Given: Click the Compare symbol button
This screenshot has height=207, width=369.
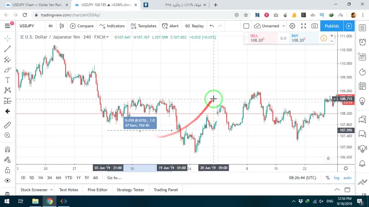Looking at the screenshot, I should coord(82,26).
